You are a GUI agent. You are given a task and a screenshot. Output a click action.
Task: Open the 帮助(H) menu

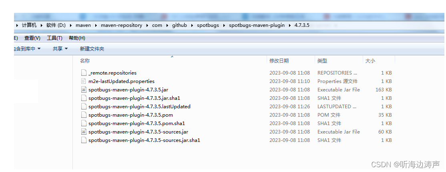tap(77, 38)
